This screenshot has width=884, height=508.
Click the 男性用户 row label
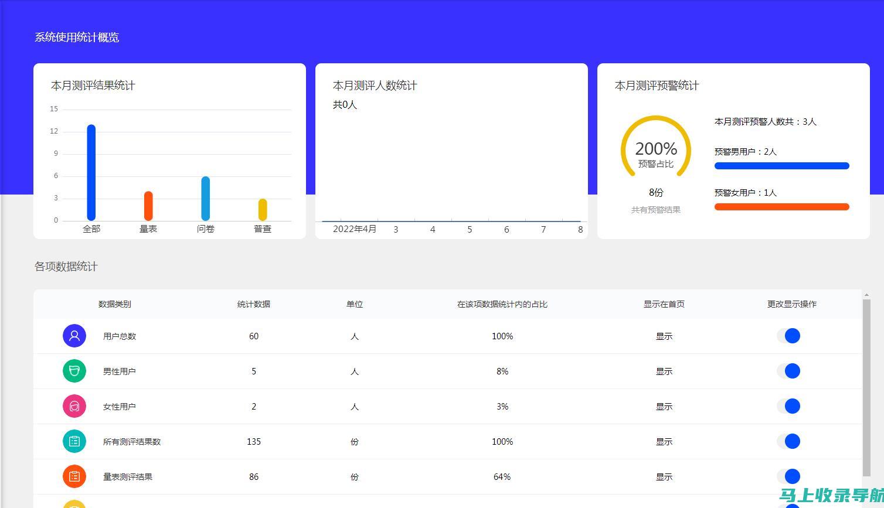tap(120, 371)
